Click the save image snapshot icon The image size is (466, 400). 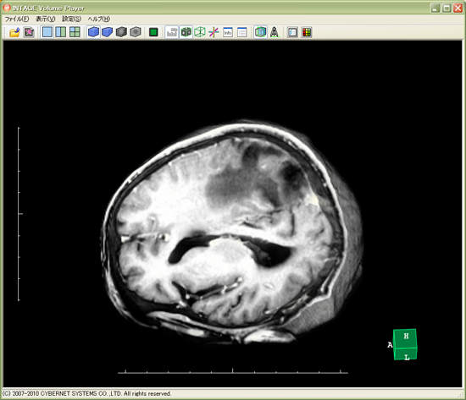click(x=29, y=32)
